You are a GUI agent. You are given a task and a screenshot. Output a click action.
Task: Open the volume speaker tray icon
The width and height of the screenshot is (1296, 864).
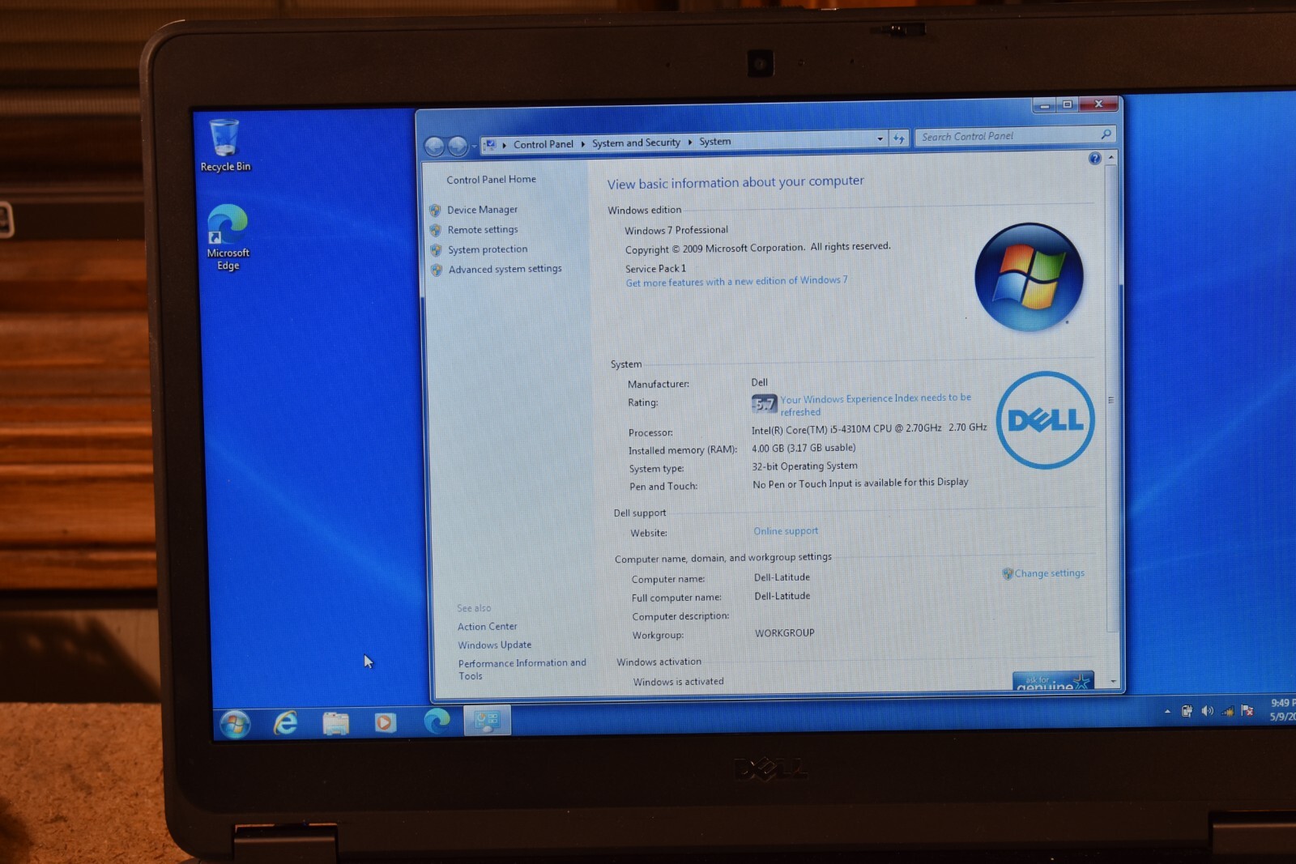[1207, 711]
